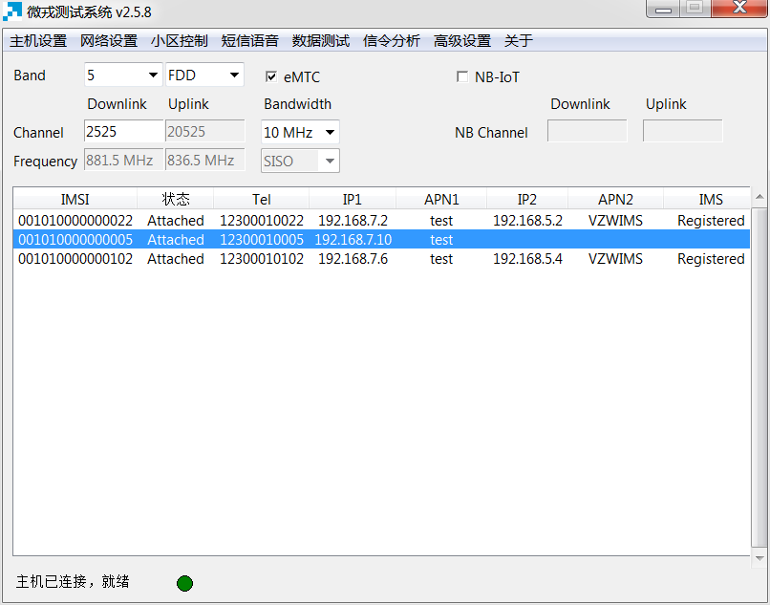Sort by the 状态 column header

point(176,199)
